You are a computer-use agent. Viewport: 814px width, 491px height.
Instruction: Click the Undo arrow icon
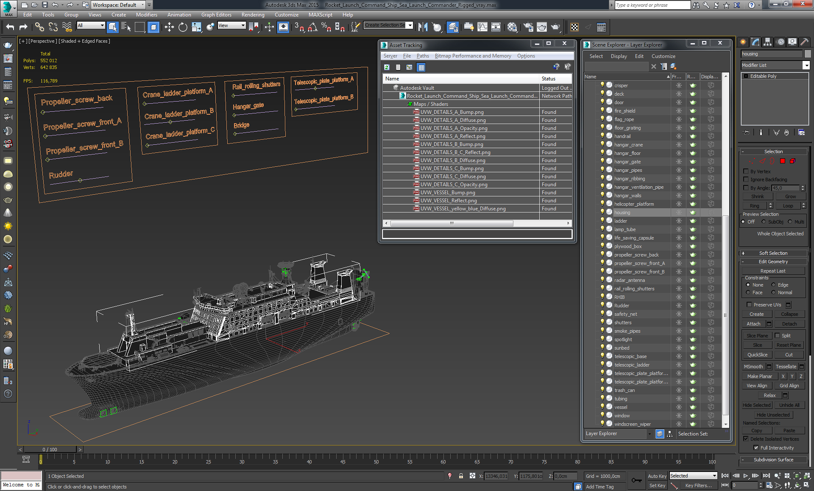(10, 27)
